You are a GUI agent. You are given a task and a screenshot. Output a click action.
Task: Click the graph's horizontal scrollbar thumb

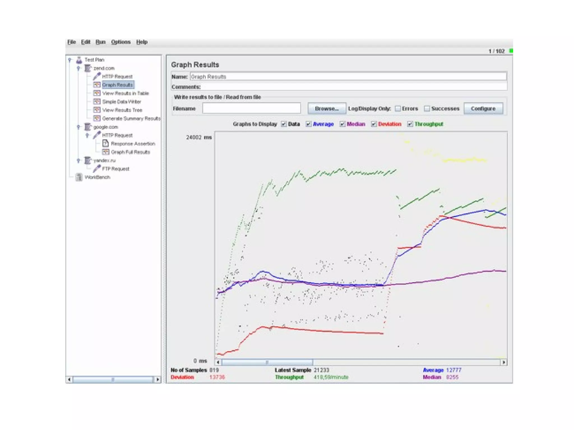tap(267, 362)
